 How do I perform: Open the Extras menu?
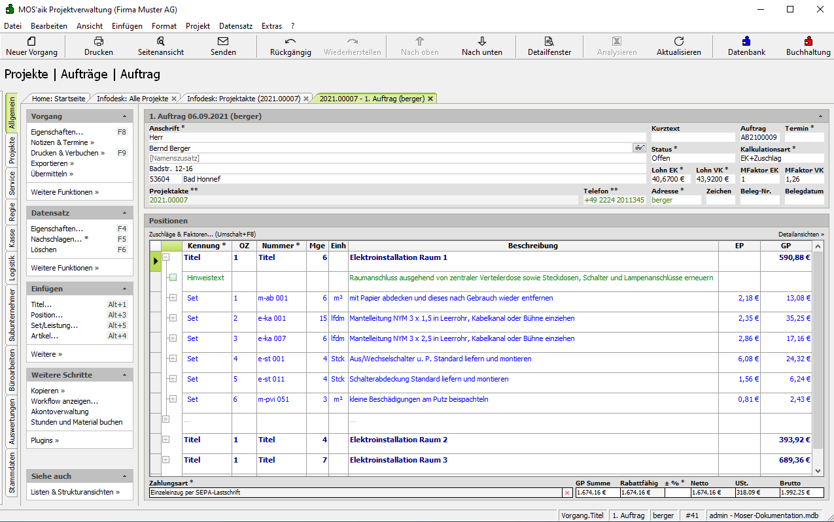(x=271, y=26)
